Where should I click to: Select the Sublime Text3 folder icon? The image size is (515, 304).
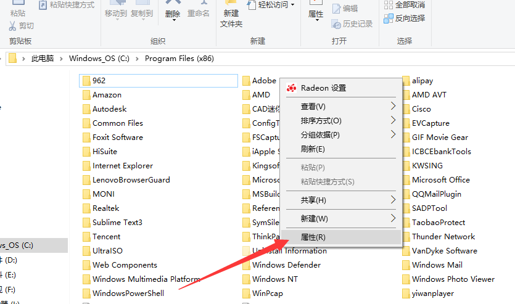tap(86, 222)
